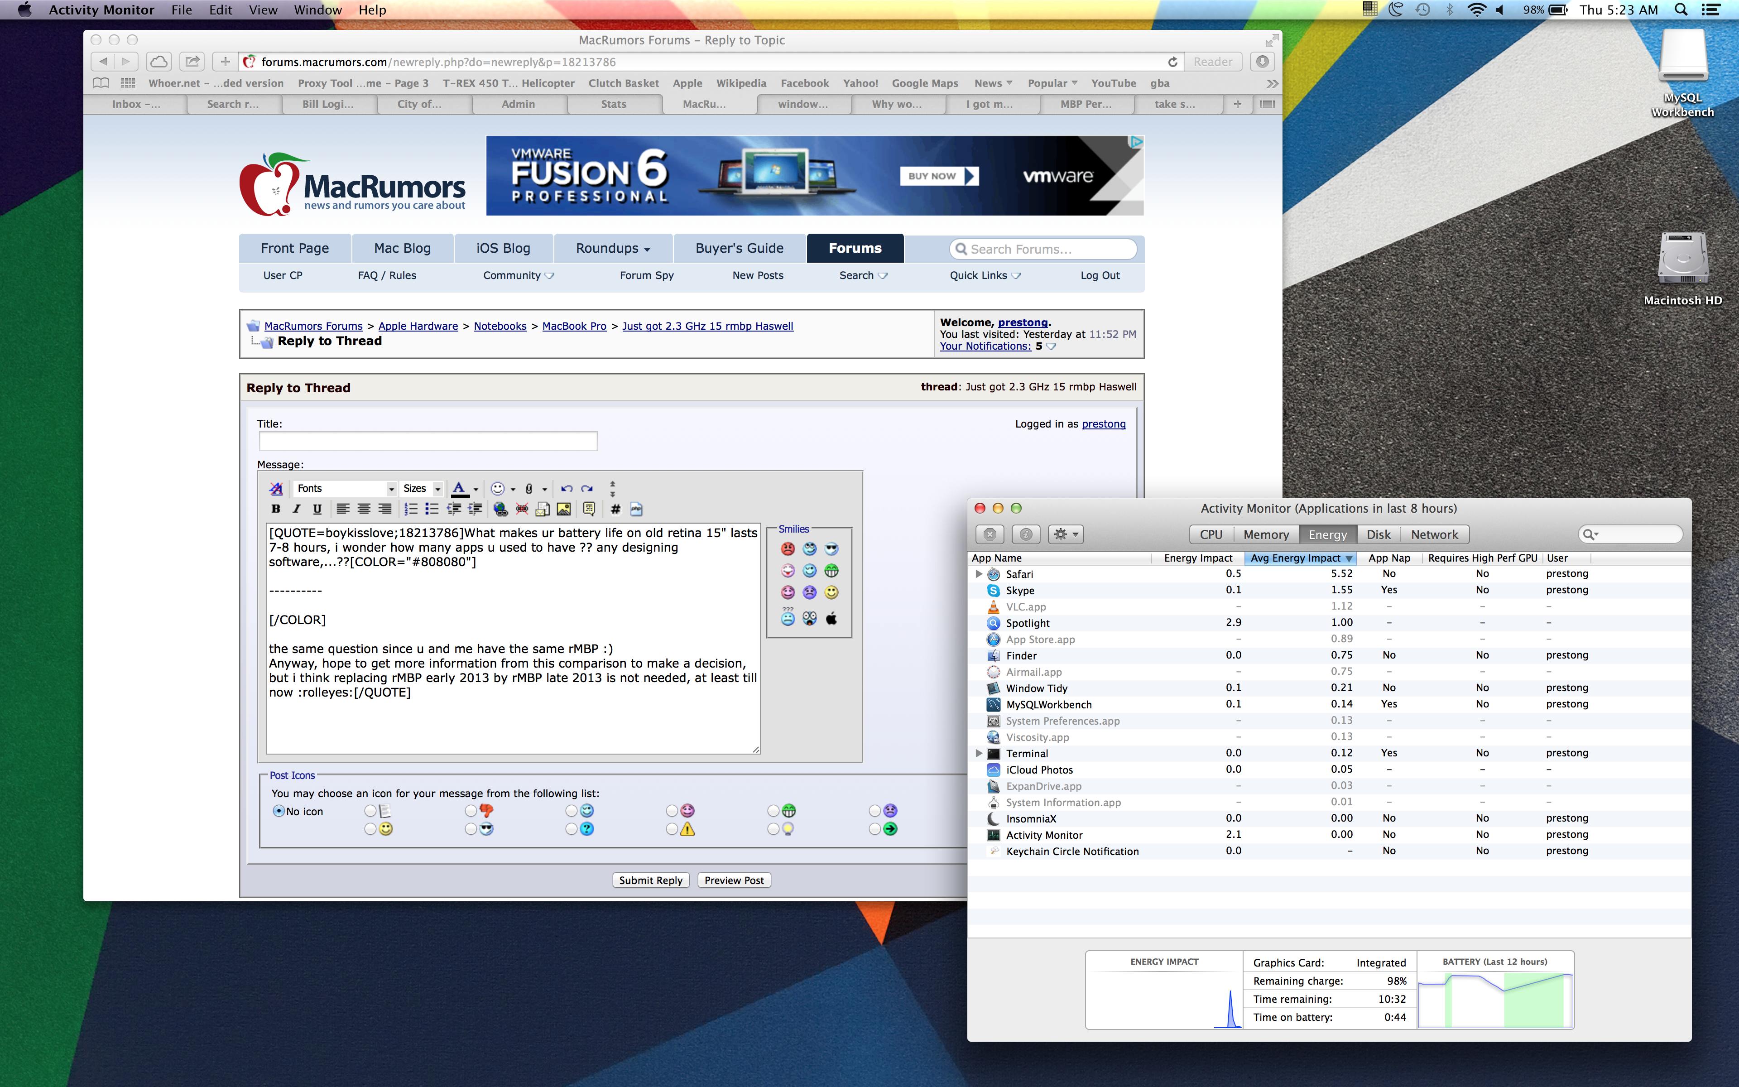
Task: Click the remove text formatting icon
Action: click(276, 489)
